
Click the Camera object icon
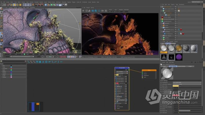click(63, 5)
